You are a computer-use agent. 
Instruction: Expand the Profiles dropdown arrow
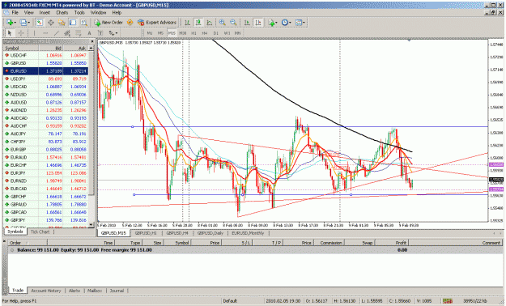(28, 23)
